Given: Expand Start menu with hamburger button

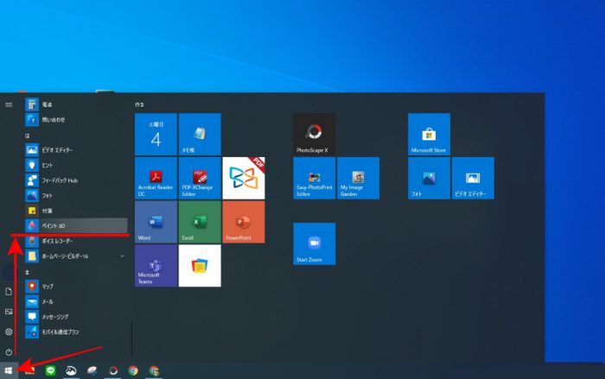Looking at the screenshot, I should click(9, 104).
